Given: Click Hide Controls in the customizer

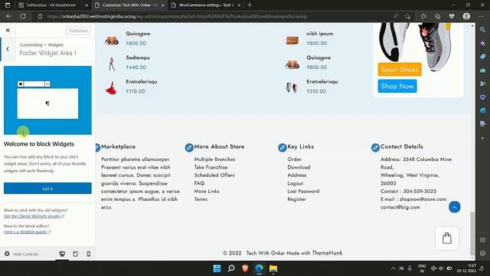Looking at the screenshot, I should pos(21,254).
